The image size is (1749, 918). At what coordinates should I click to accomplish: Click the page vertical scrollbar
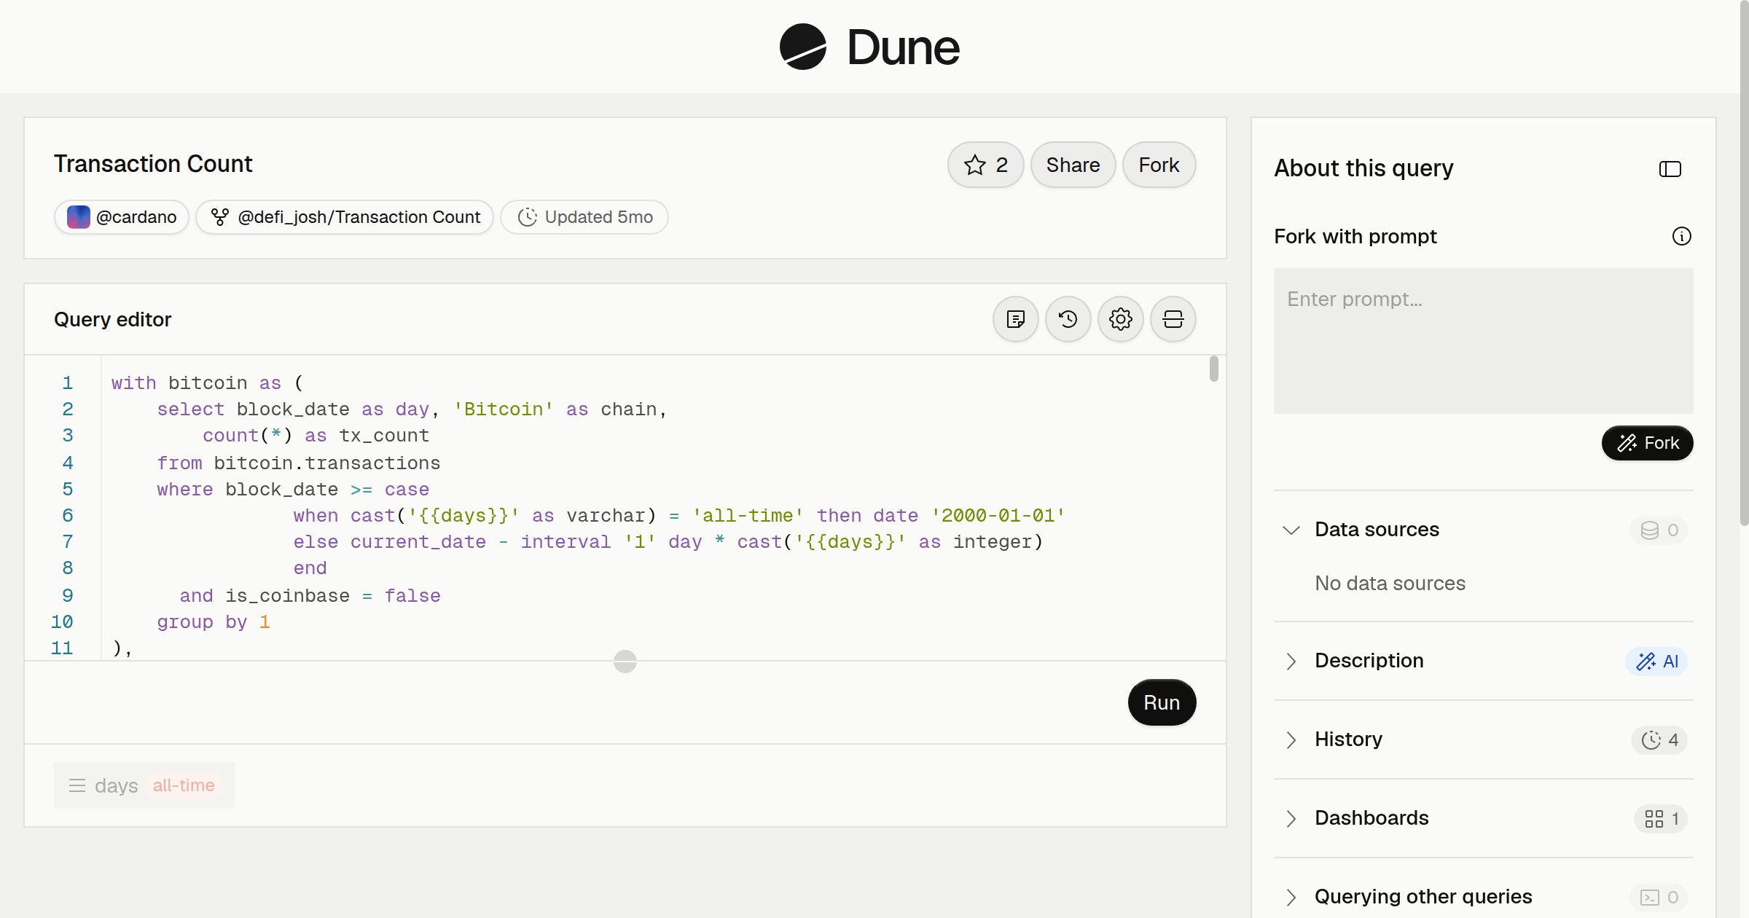click(1744, 262)
